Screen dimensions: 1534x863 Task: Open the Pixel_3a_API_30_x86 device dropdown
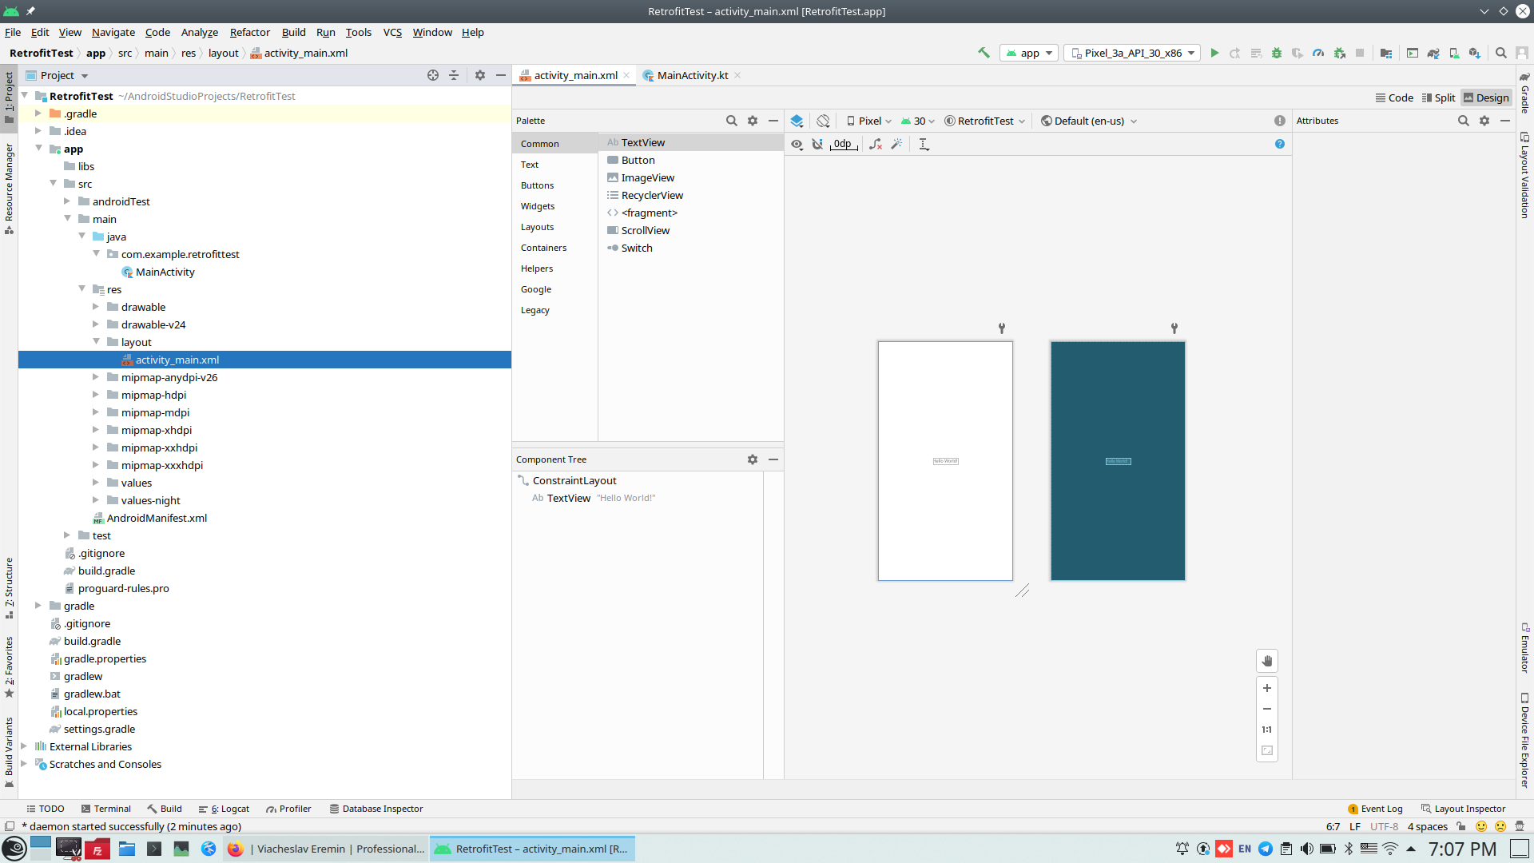tap(1133, 53)
